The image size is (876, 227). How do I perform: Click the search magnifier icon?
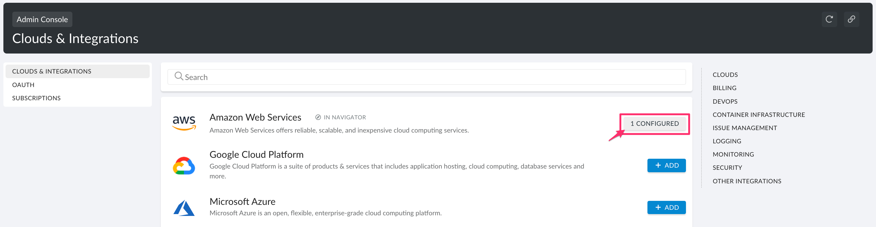179,76
